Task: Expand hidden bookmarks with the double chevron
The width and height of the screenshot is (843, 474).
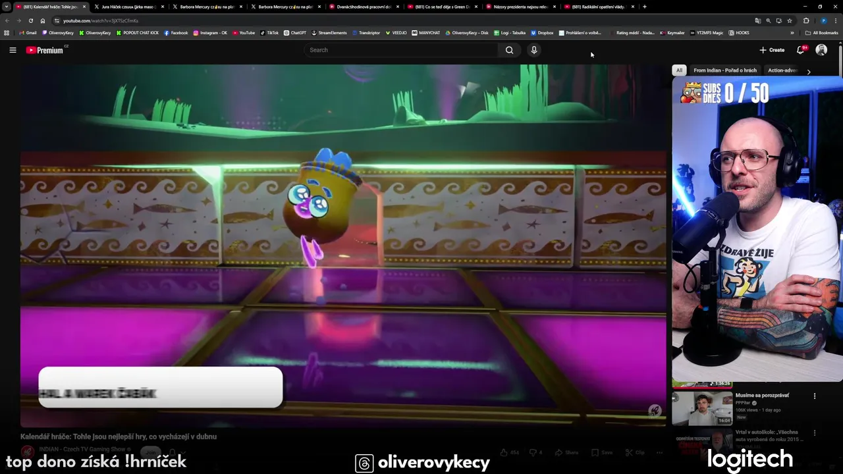Action: 792,32
